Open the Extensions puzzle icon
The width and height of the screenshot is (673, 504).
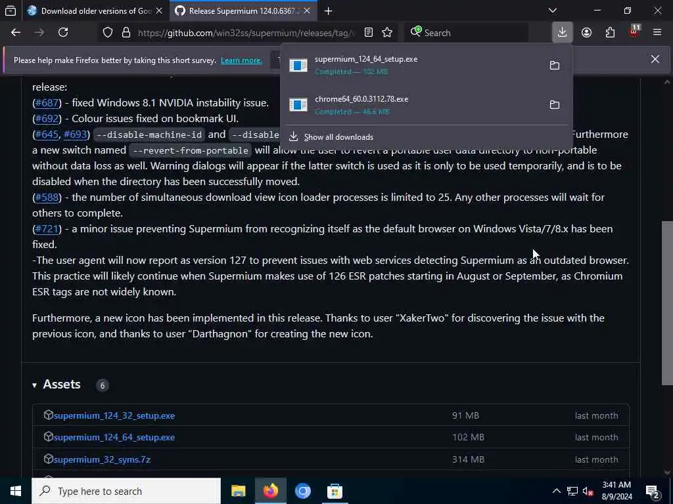pyautogui.click(x=610, y=33)
